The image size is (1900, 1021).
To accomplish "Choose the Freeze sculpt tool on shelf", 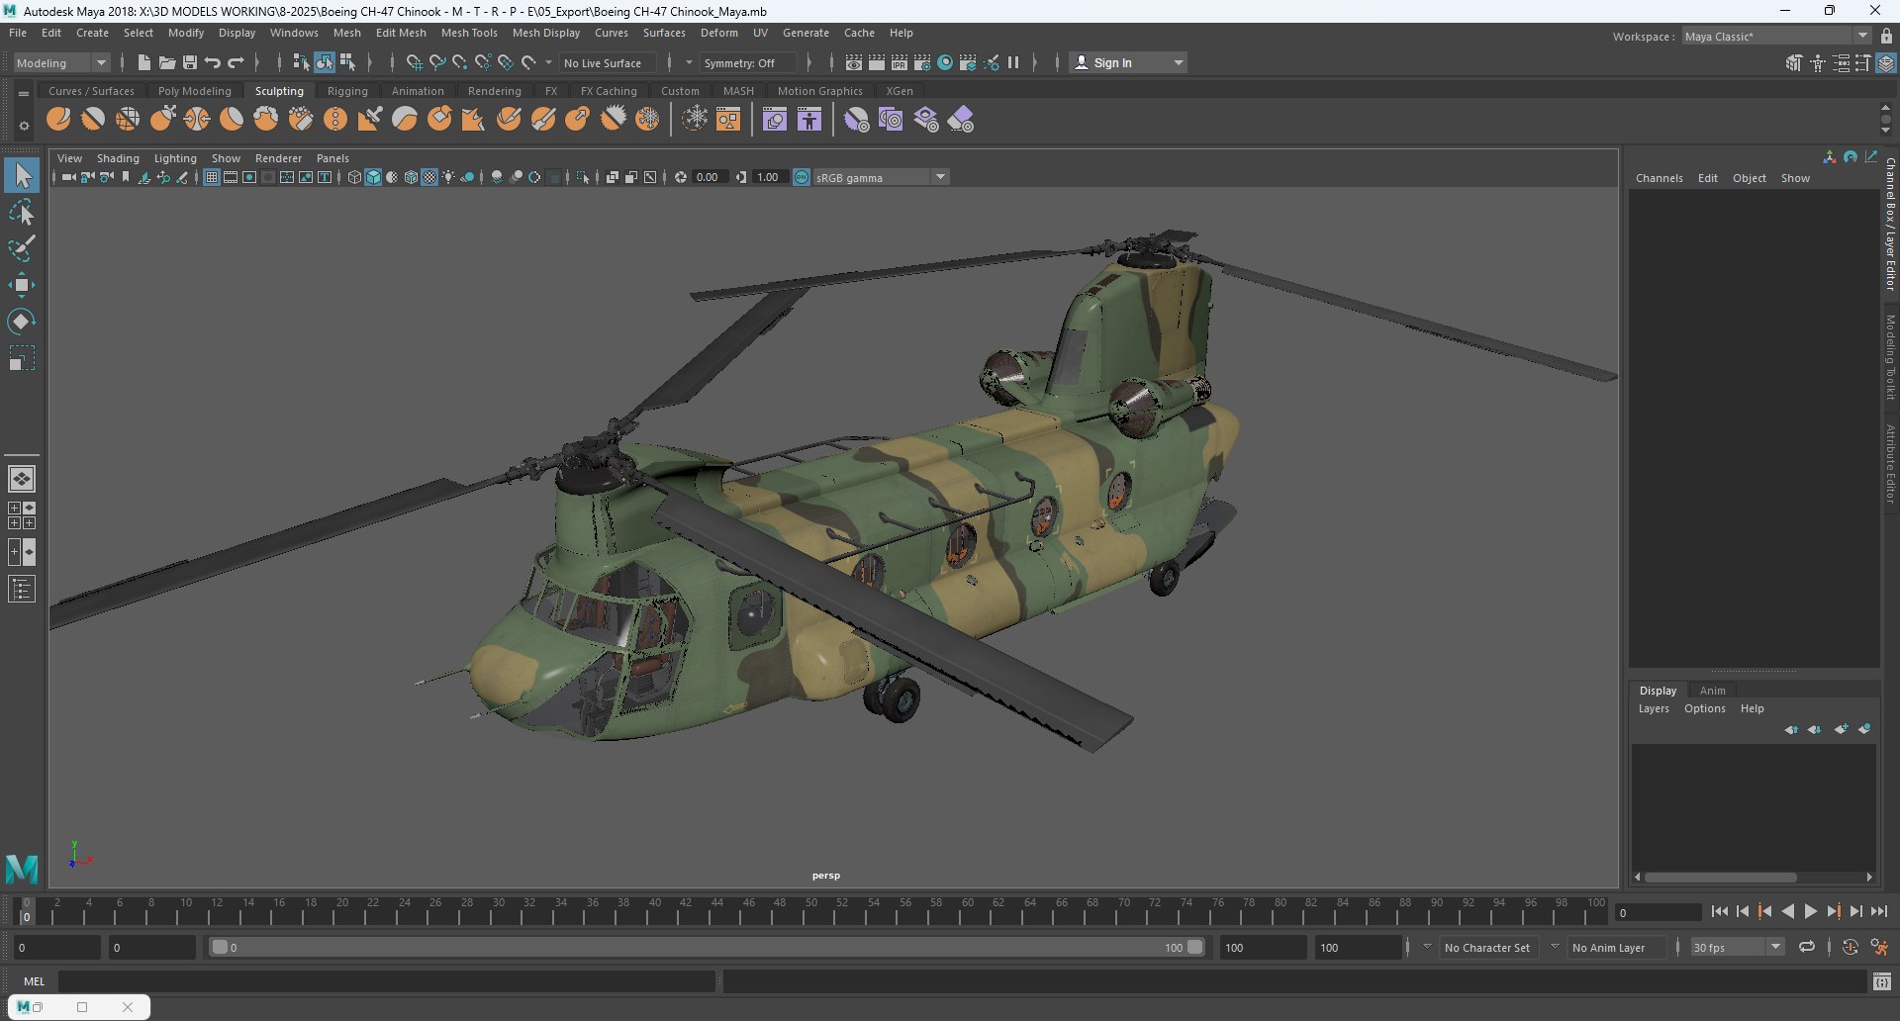I will pyautogui.click(x=648, y=120).
